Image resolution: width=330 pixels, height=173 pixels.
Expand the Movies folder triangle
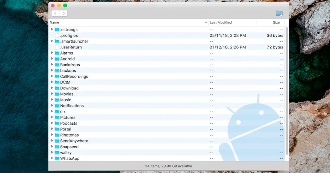52,94
